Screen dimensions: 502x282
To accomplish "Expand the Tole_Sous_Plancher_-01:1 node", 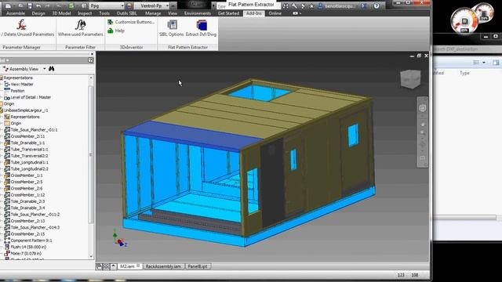I will pyautogui.click(x=2, y=130).
